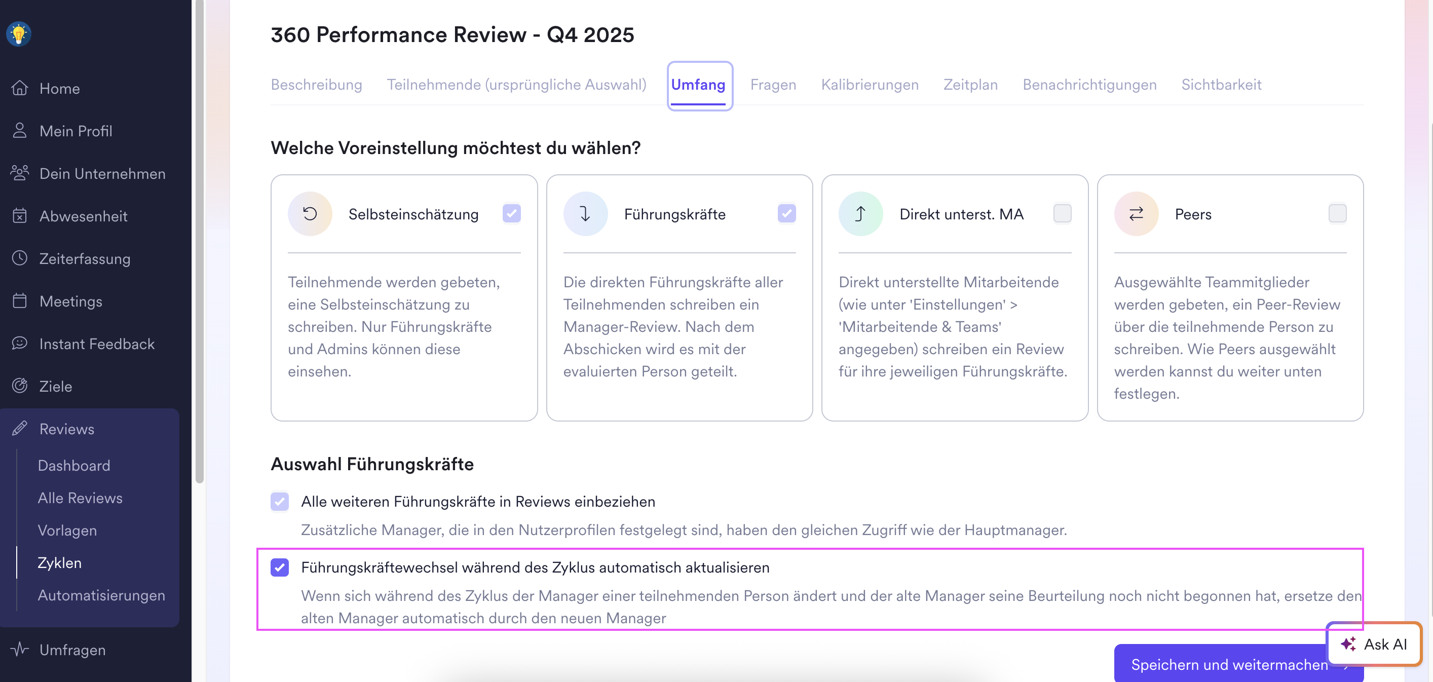Viewport: 1433px width, 682px height.
Task: Toggle the Selbsteinschätzung checkbox
Action: pyautogui.click(x=511, y=214)
